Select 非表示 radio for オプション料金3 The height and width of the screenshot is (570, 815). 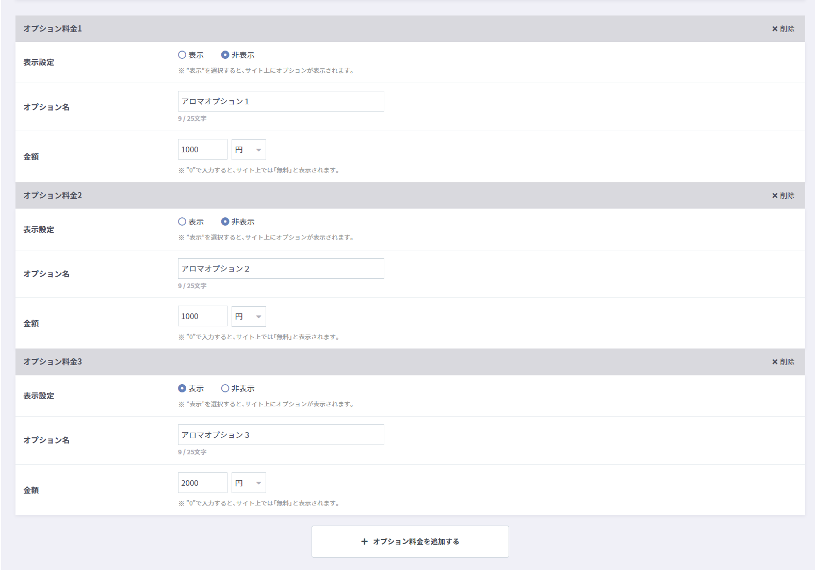point(225,388)
